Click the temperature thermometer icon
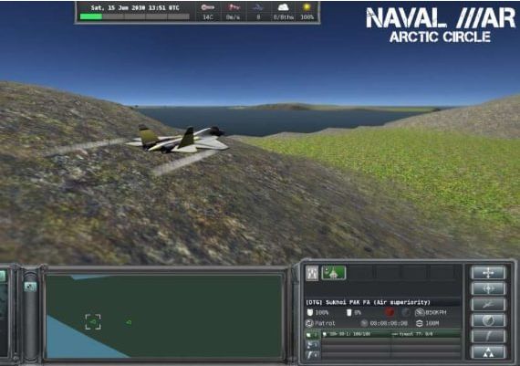The width and height of the screenshot is (520, 366). pos(208,7)
